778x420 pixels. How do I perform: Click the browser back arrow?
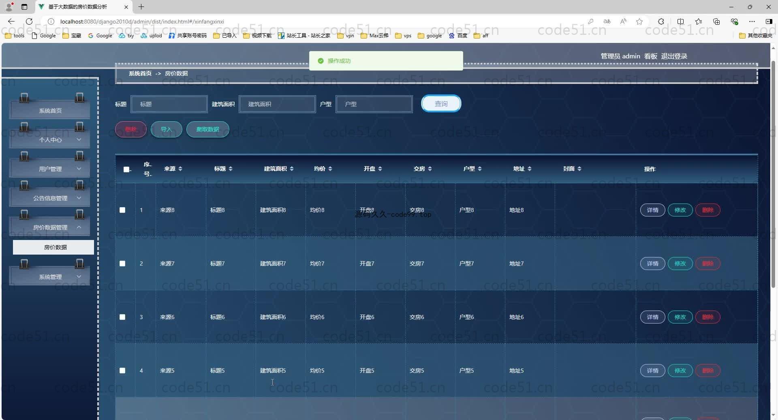coord(11,21)
